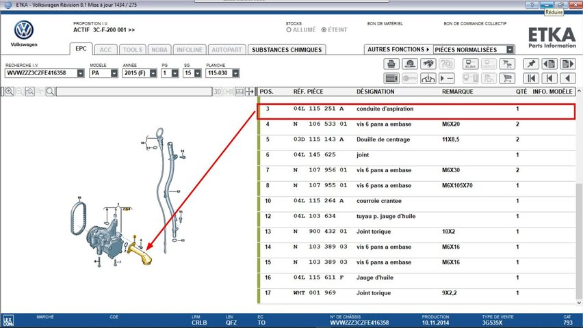583x328 pixels.
Task: Open the AUTRES FONCTIONS menu button
Action: click(x=398, y=50)
